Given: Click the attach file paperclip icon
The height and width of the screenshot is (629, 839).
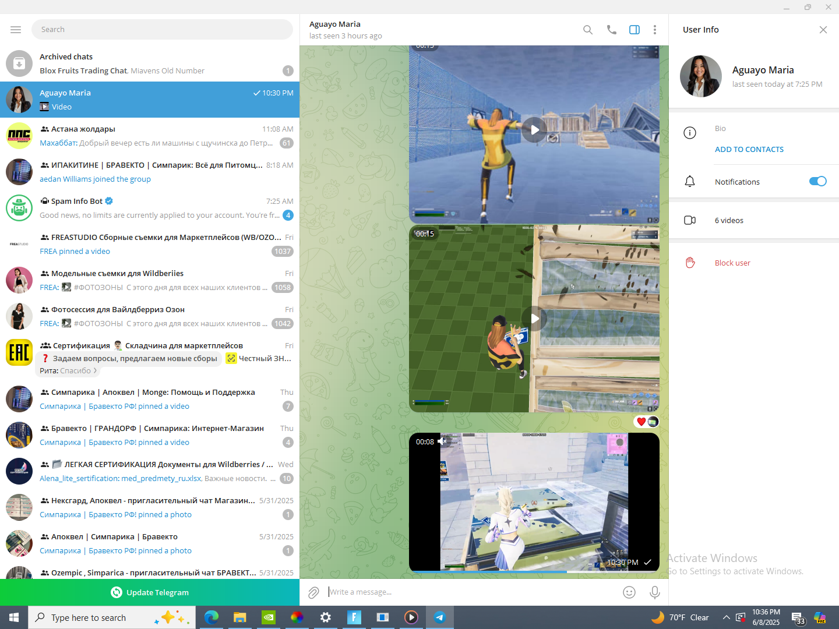Looking at the screenshot, I should [313, 592].
